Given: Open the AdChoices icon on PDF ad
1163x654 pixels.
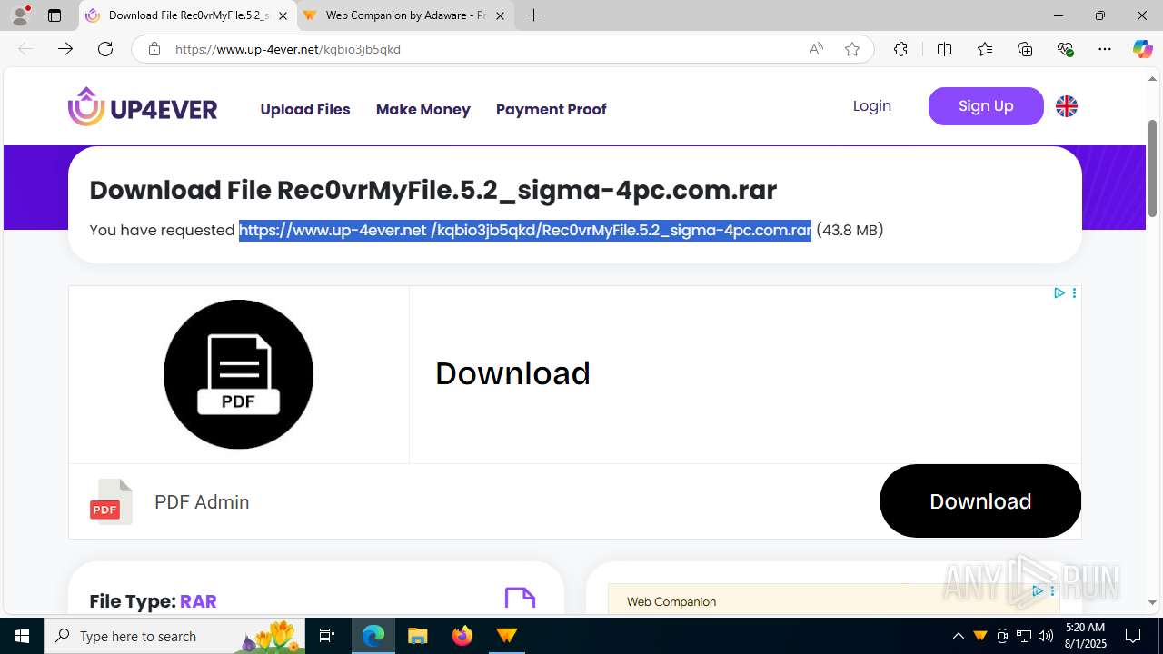Looking at the screenshot, I should pos(1059,292).
